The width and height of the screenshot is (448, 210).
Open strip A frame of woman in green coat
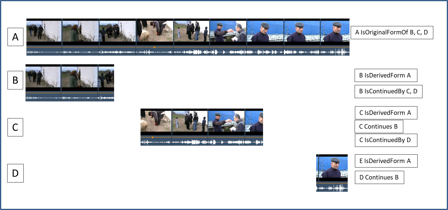pyautogui.click(x=80, y=31)
